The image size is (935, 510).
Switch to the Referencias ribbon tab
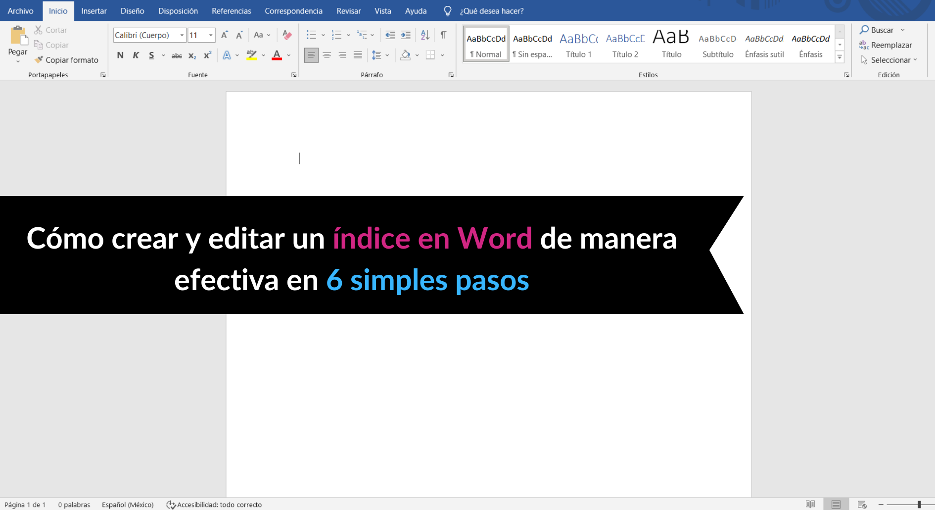pos(231,11)
